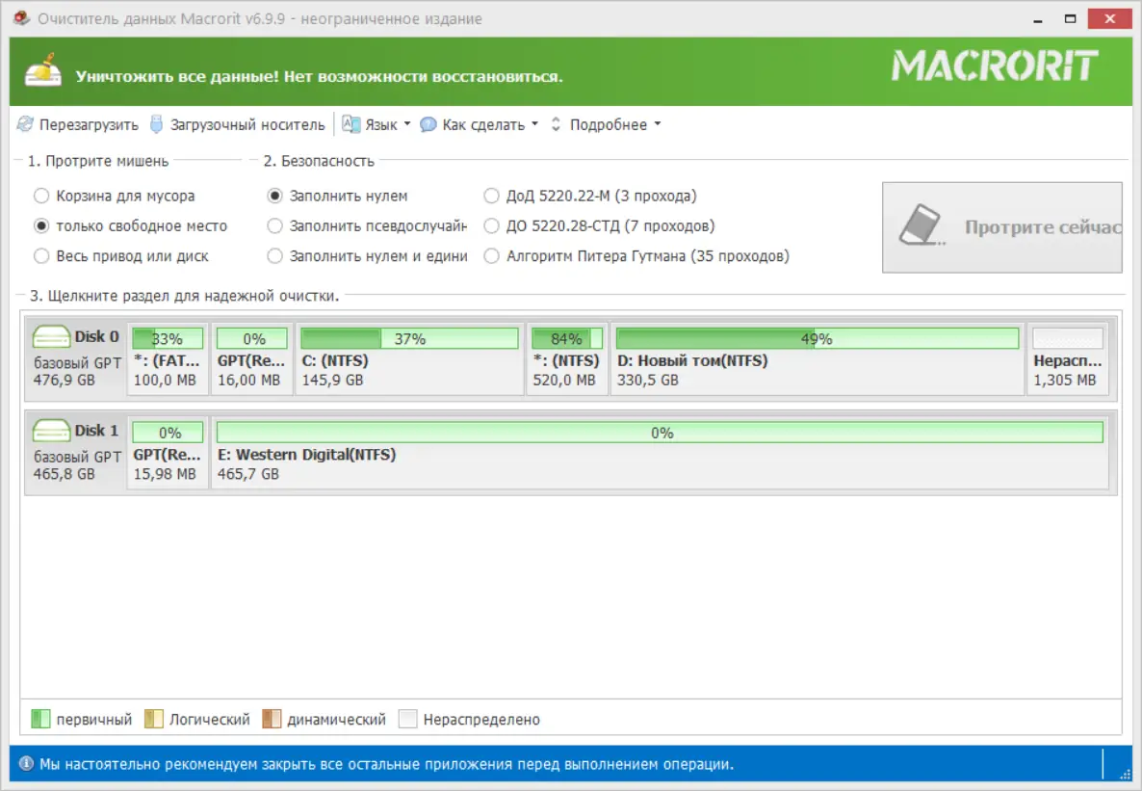
Task: Click the Нераспределено legend swatch
Action: pos(408,719)
